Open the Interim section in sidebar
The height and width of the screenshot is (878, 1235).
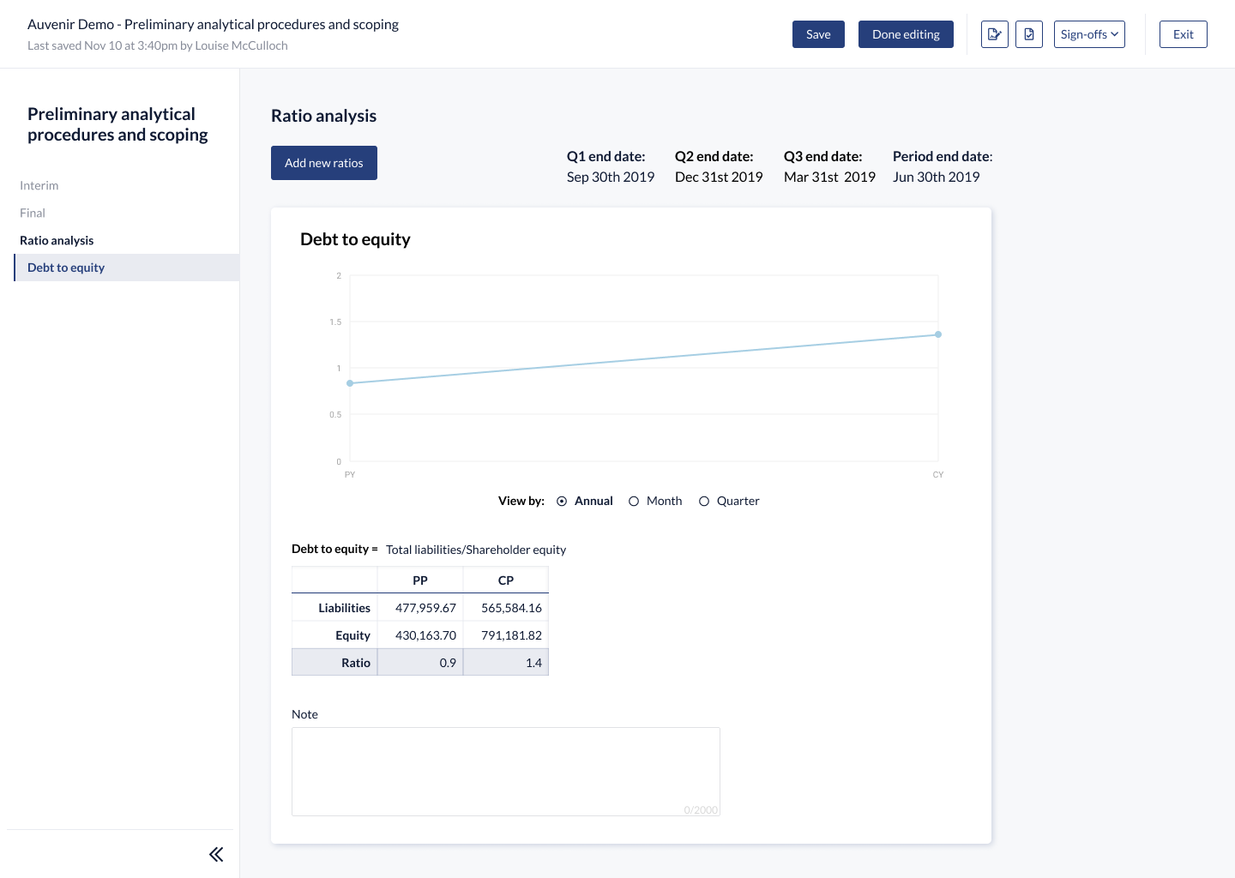[x=39, y=185]
